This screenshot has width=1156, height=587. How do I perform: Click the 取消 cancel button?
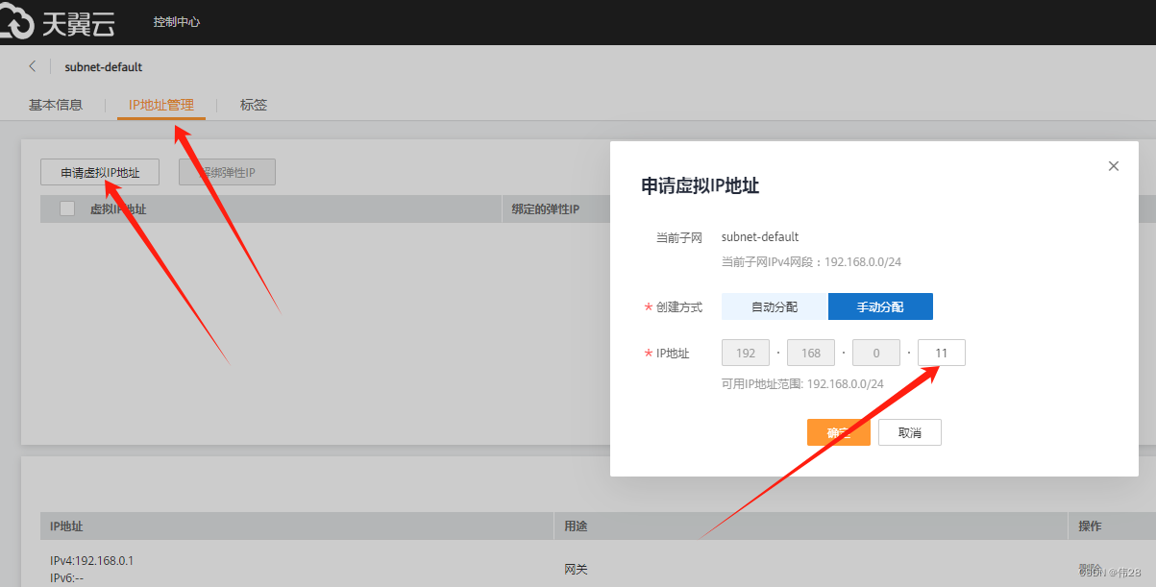coord(909,431)
